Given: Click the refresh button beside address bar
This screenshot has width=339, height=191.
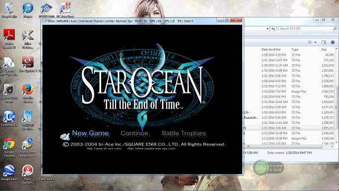Looking at the screenshot, I should [x=273, y=28].
